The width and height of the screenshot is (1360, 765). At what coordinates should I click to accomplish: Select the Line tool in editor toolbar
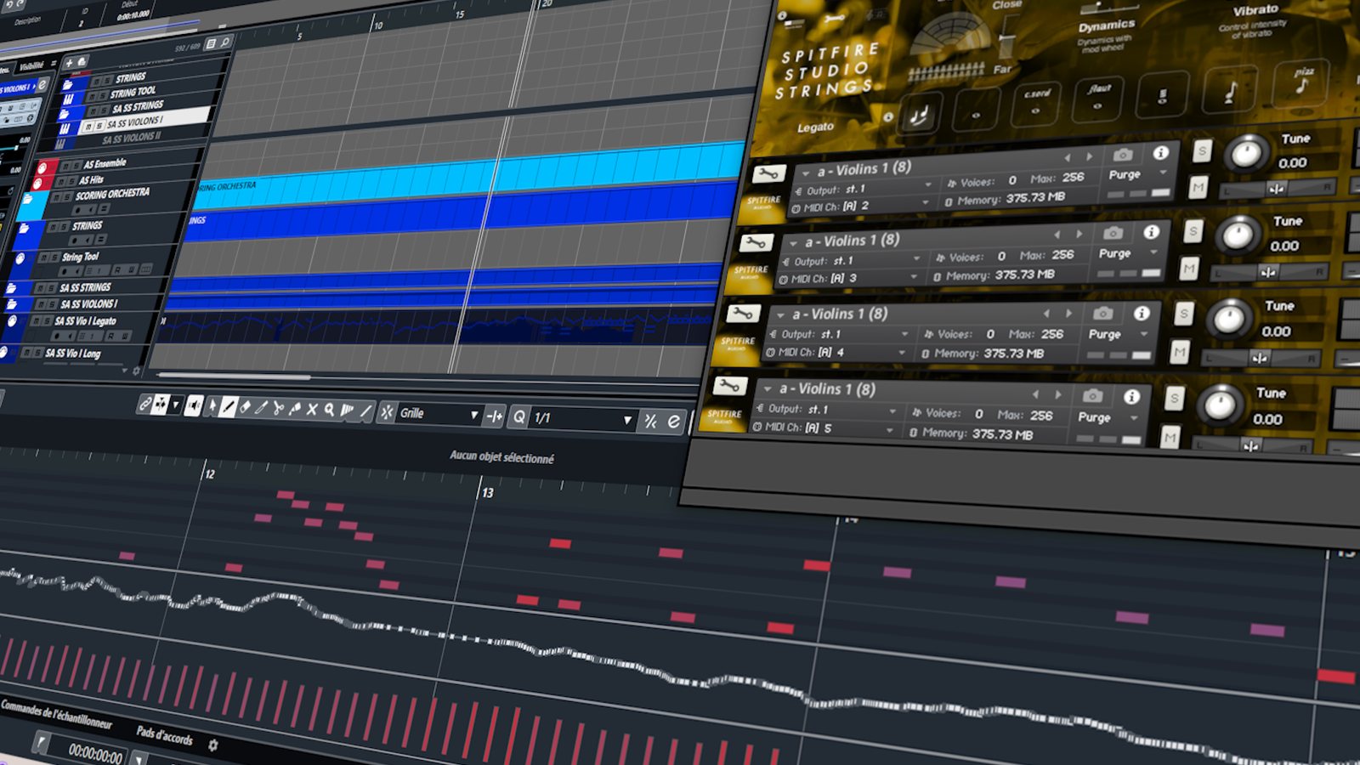[366, 411]
